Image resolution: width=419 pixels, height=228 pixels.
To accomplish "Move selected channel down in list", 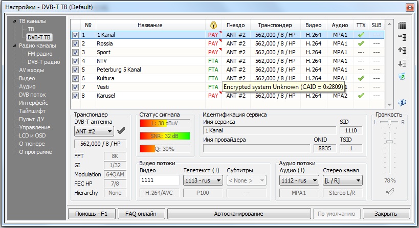I will pyautogui.click(x=402, y=63).
